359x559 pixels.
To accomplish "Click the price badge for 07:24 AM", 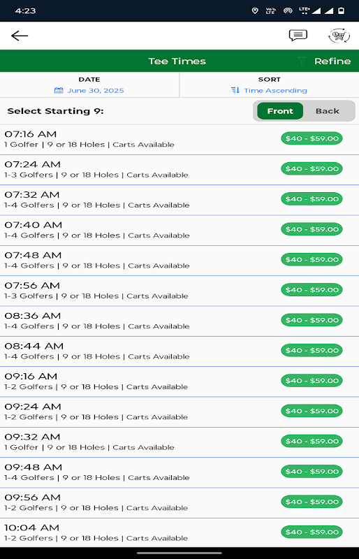I will tap(312, 168).
